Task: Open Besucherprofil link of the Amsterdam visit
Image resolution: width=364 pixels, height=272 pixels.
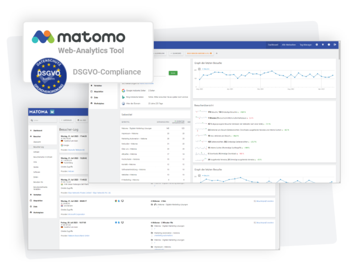Action: [x=264, y=201]
